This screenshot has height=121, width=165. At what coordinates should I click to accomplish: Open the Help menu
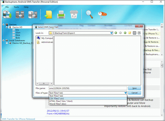26,7
